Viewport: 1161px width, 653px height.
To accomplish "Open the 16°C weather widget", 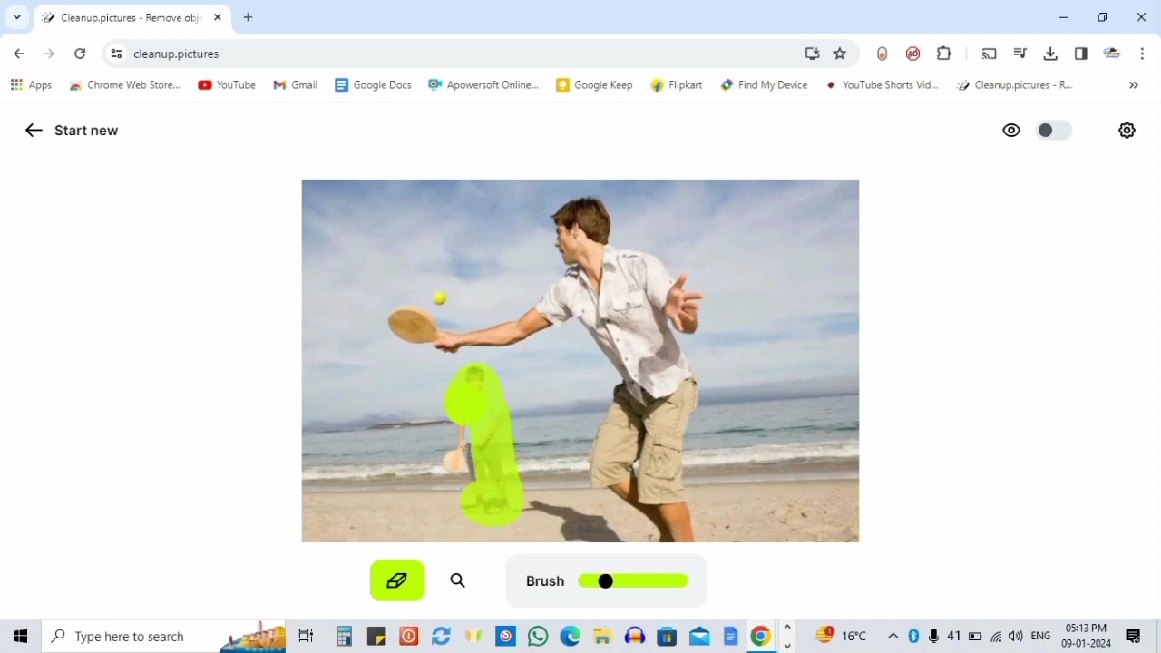I will tap(841, 636).
